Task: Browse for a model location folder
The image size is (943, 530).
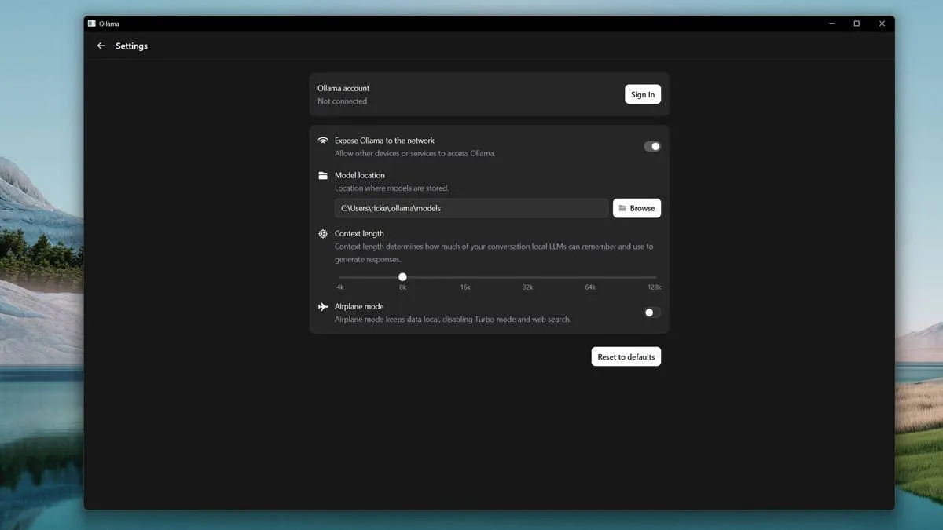Action: (x=637, y=208)
